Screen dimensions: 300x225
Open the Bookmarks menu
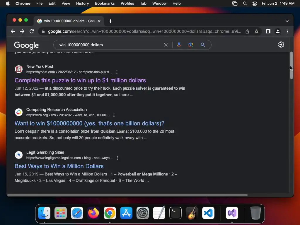105,4
